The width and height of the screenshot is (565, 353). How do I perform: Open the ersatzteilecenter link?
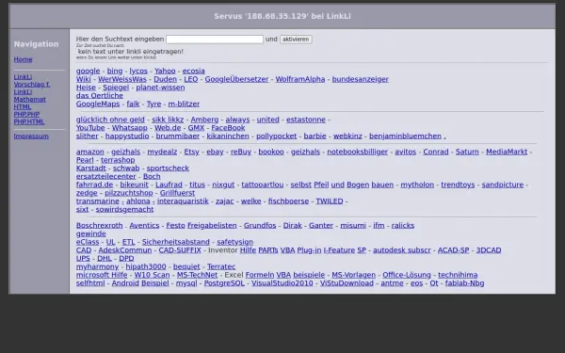pyautogui.click(x=105, y=177)
